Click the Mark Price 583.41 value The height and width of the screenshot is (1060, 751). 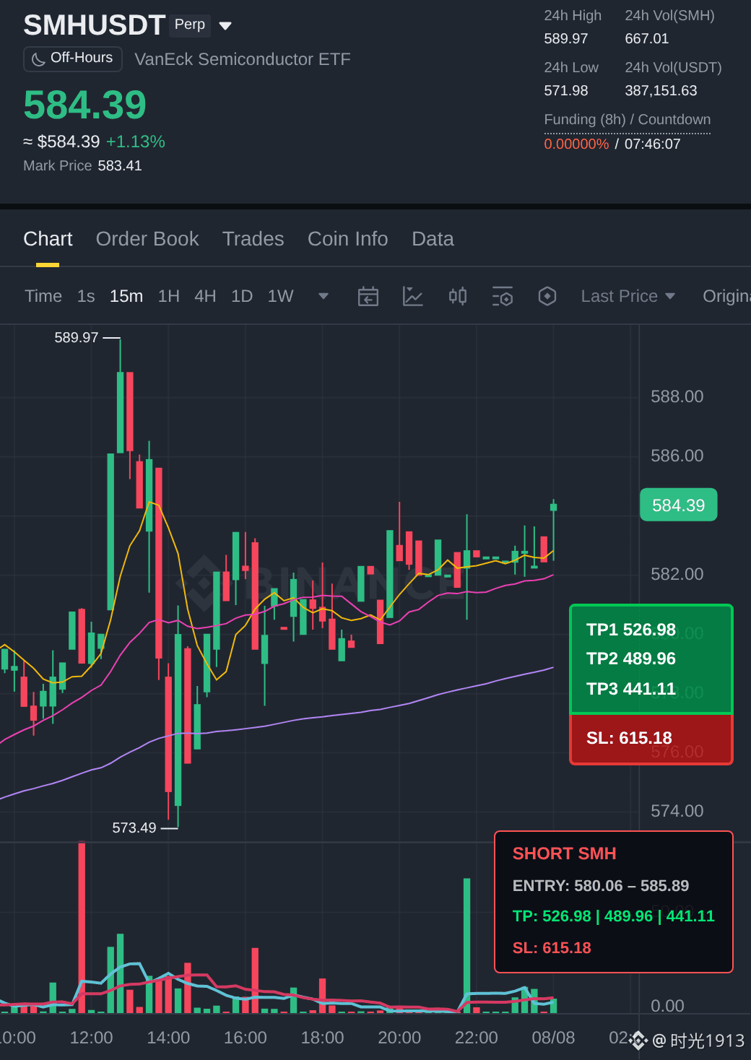(x=120, y=165)
